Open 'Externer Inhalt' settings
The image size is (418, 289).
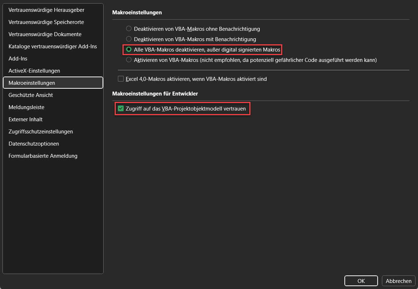(53, 119)
